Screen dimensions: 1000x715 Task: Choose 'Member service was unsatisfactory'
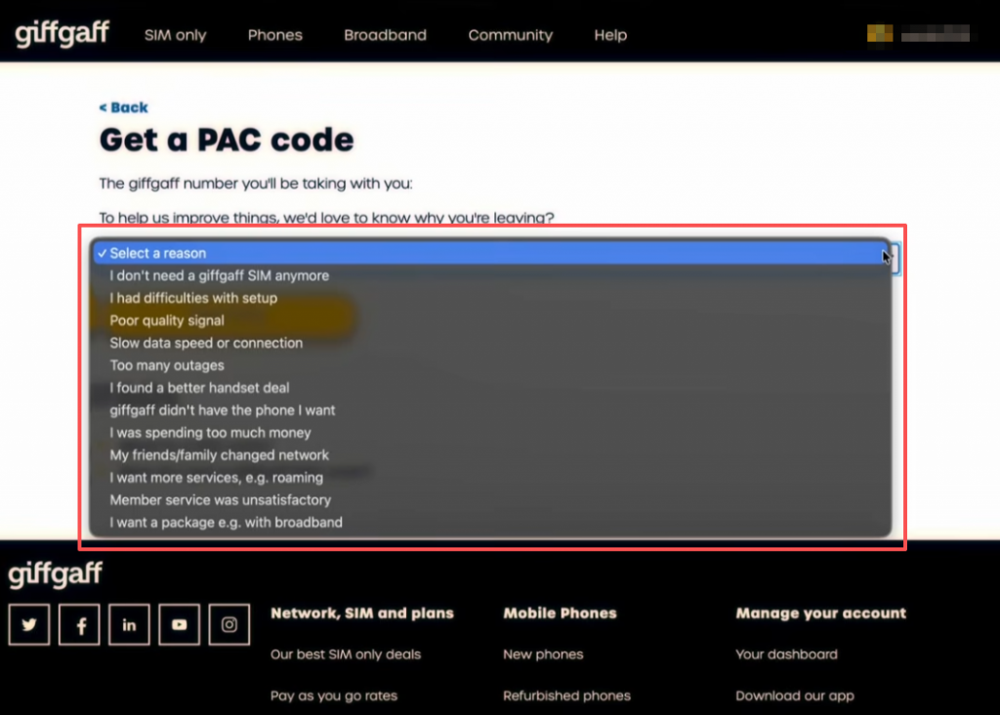click(x=490, y=499)
